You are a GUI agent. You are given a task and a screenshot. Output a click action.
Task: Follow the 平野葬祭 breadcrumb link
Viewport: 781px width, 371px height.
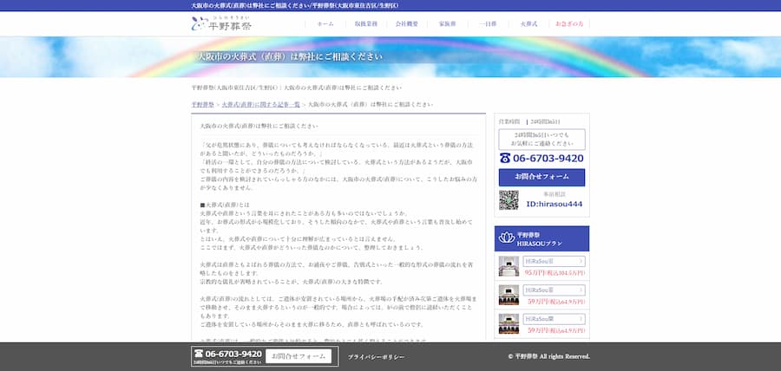(x=203, y=104)
